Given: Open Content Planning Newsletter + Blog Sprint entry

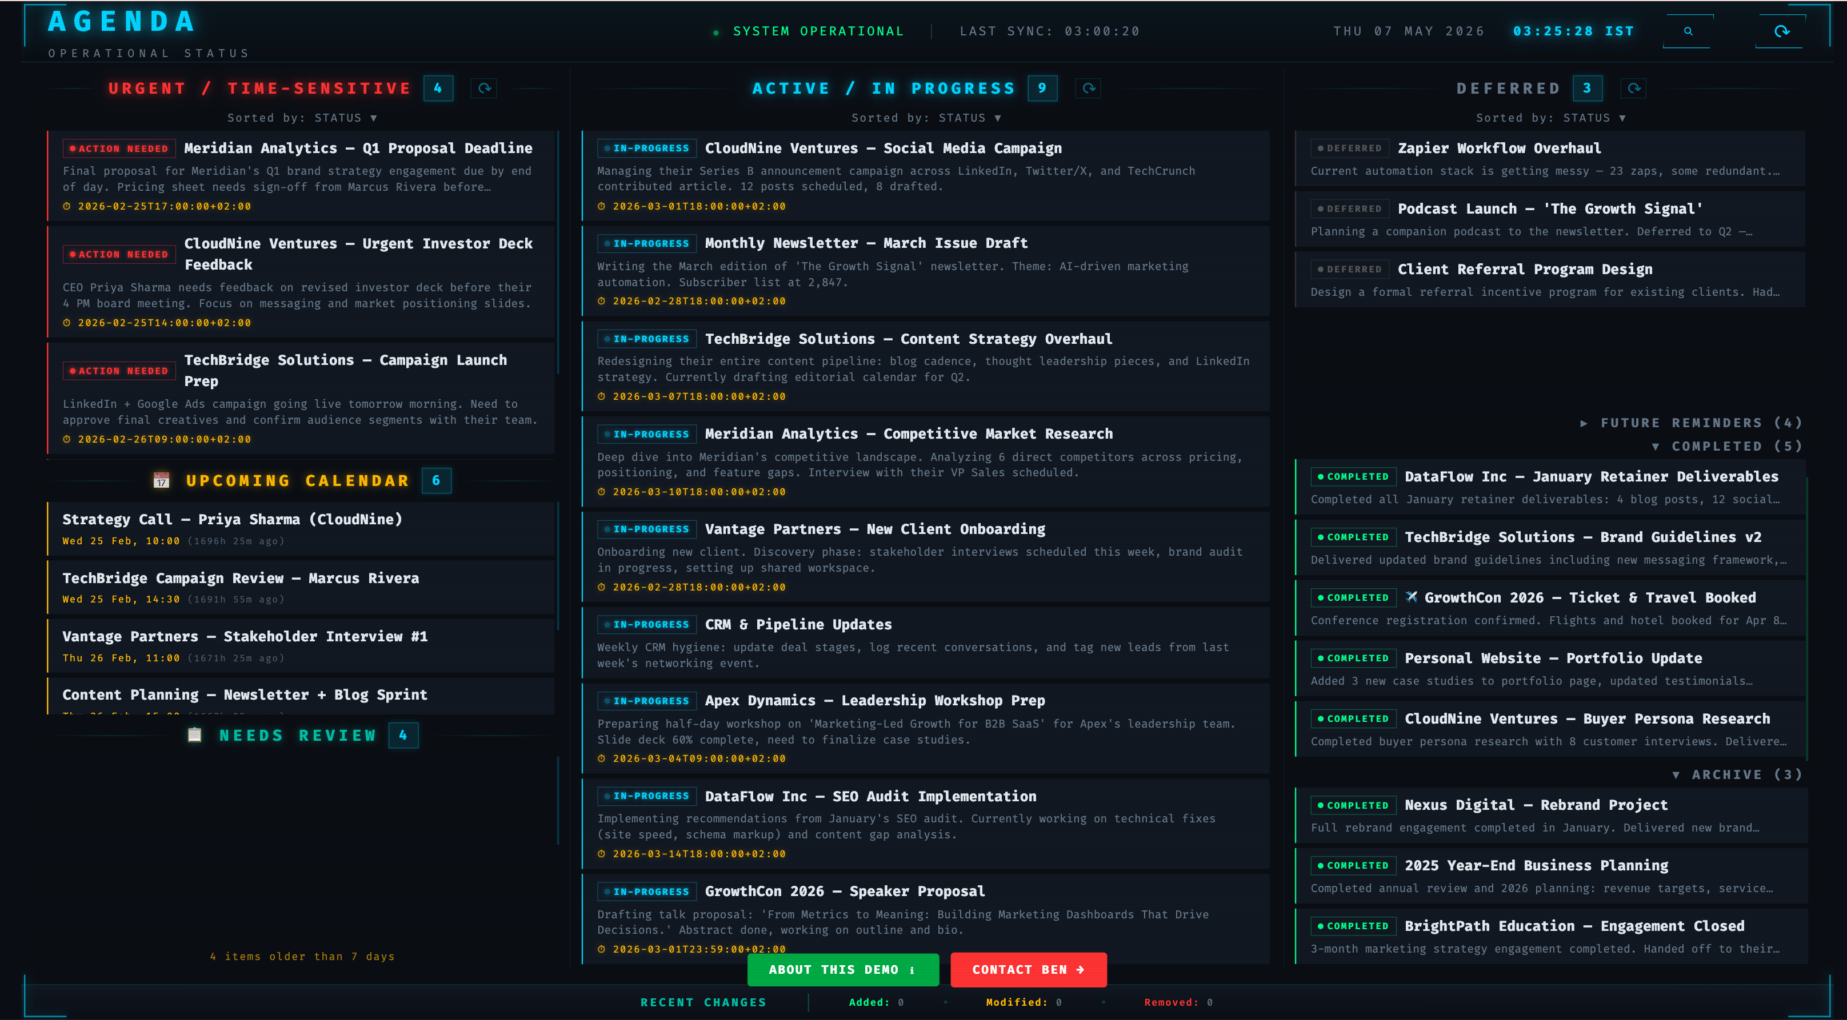Looking at the screenshot, I should 301,696.
